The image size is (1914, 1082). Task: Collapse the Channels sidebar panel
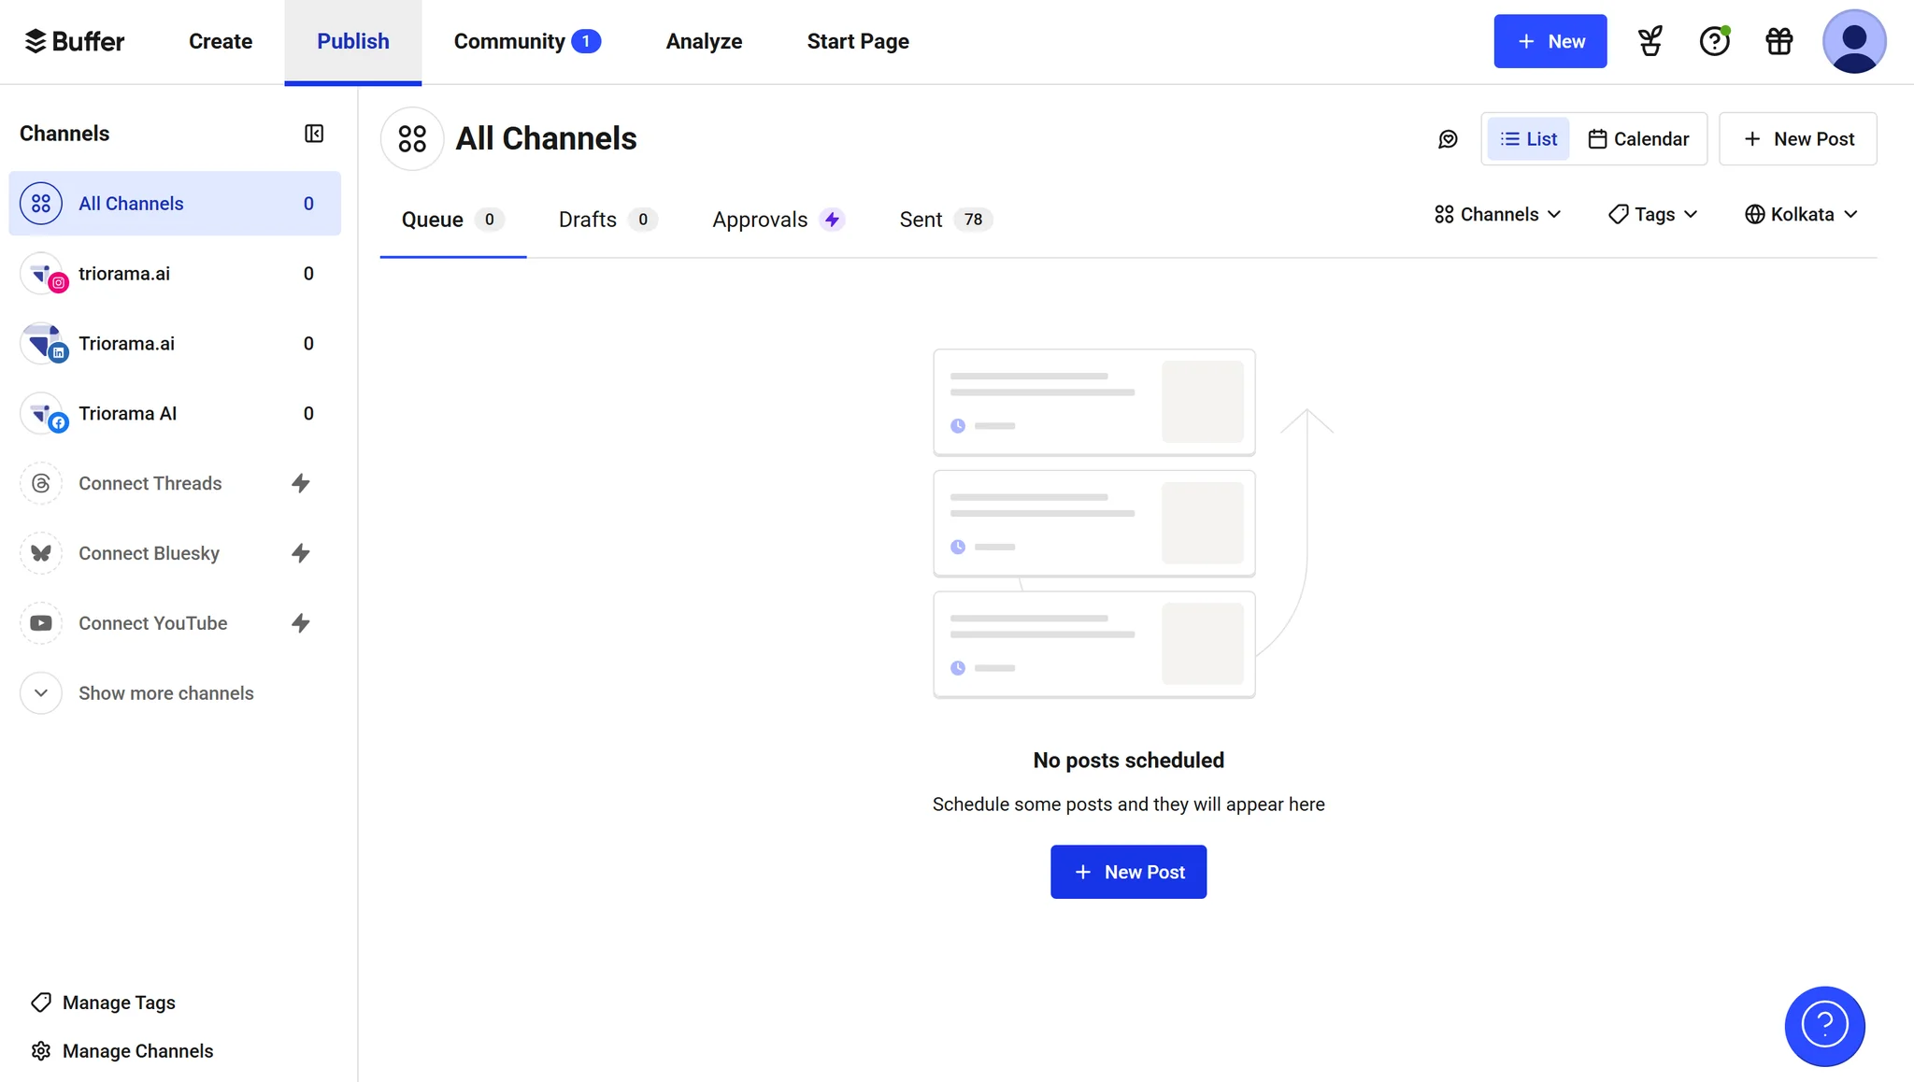coord(314,134)
